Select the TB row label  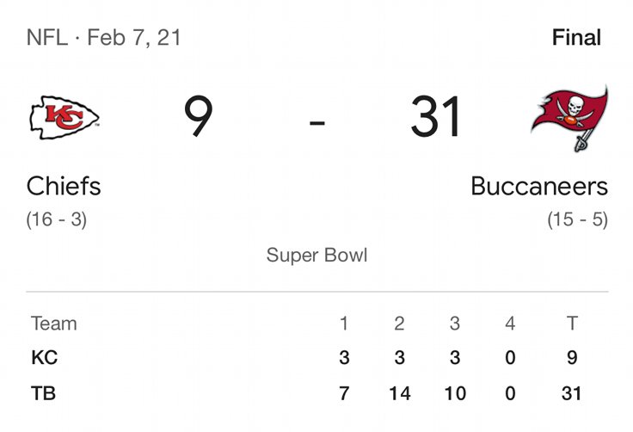[43, 393]
